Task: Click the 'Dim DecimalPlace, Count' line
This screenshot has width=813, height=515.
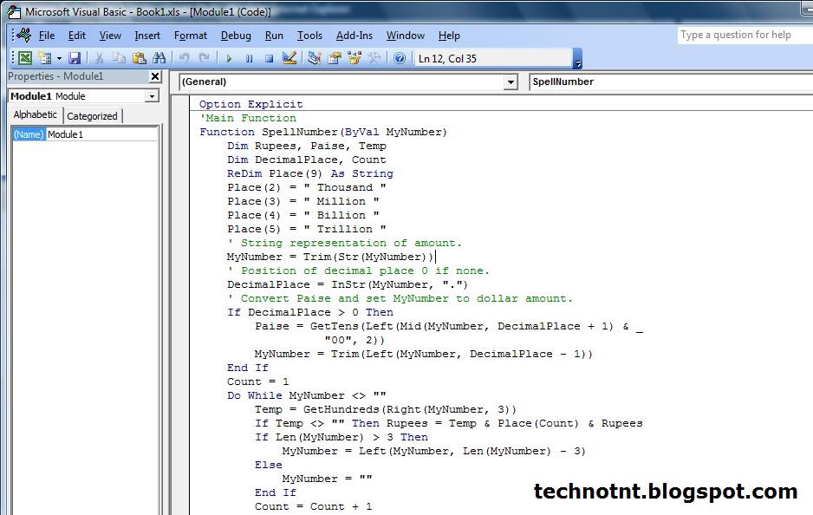Action: coord(307,160)
